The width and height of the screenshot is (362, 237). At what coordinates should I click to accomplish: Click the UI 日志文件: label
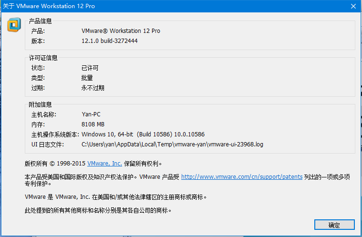[x=48, y=144]
